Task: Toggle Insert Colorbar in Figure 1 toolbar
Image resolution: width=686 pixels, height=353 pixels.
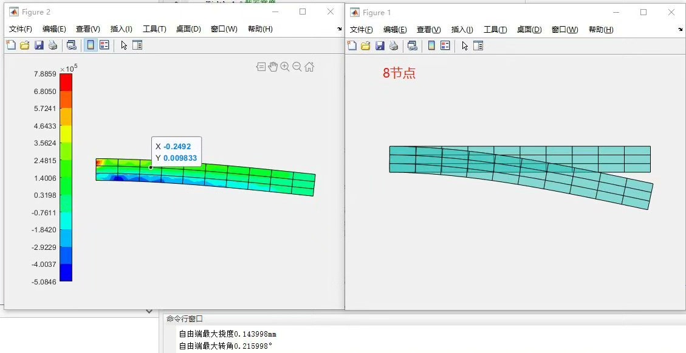Action: pyautogui.click(x=431, y=45)
